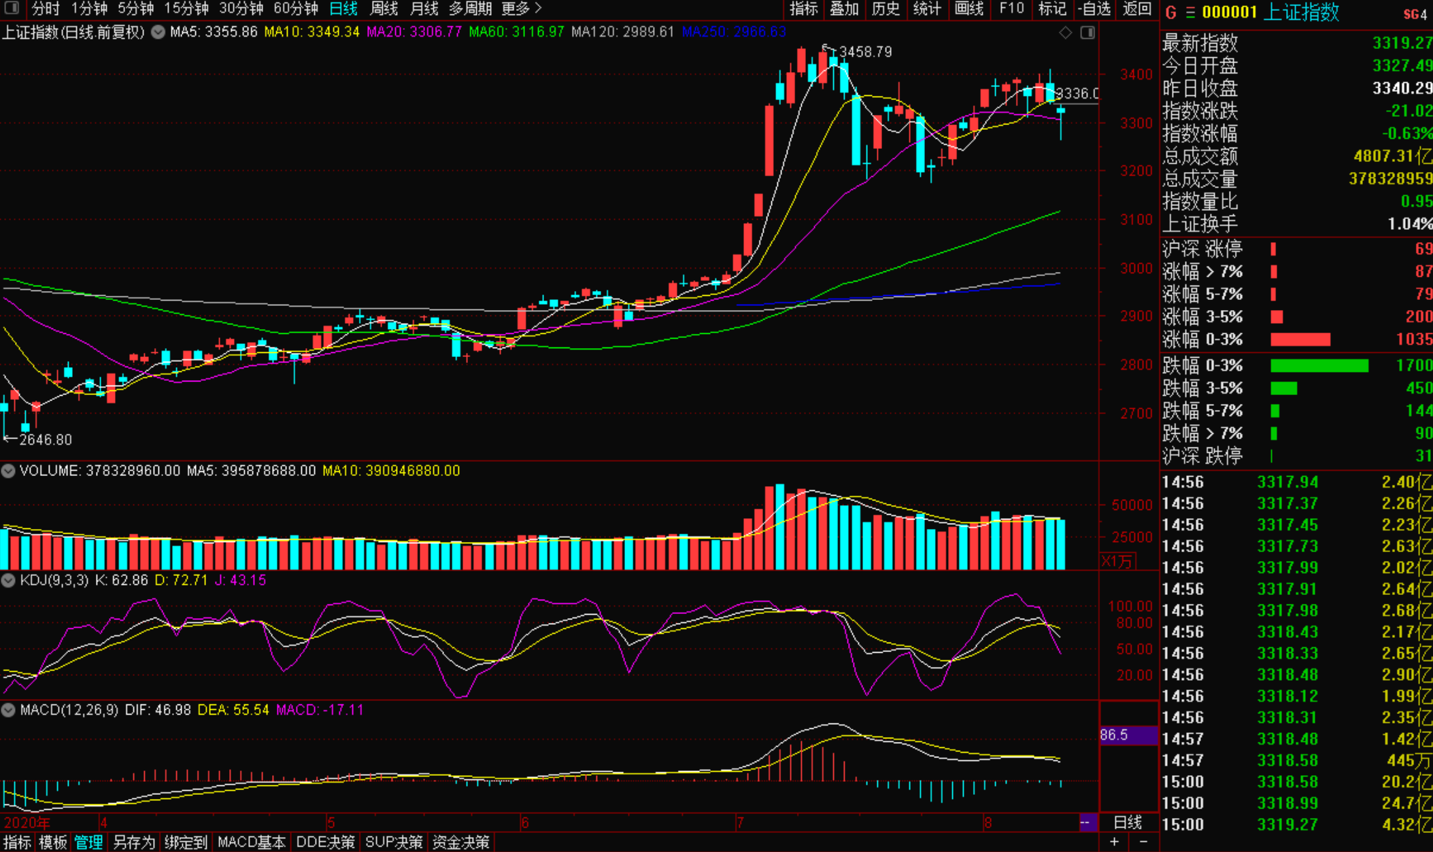Click 标记 mark button
This screenshot has height=852, width=1433.
(x=1052, y=9)
